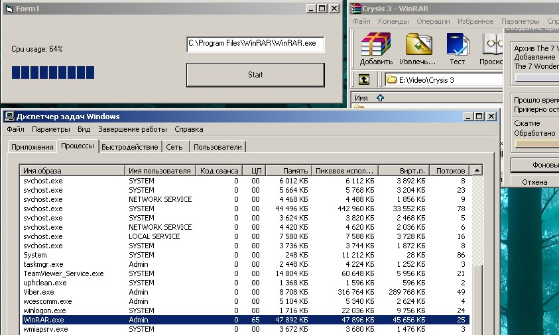Image resolution: width=559 pixels, height=335 pixels.
Task: Click the Task Manager title bar icon
Action: 10,117
